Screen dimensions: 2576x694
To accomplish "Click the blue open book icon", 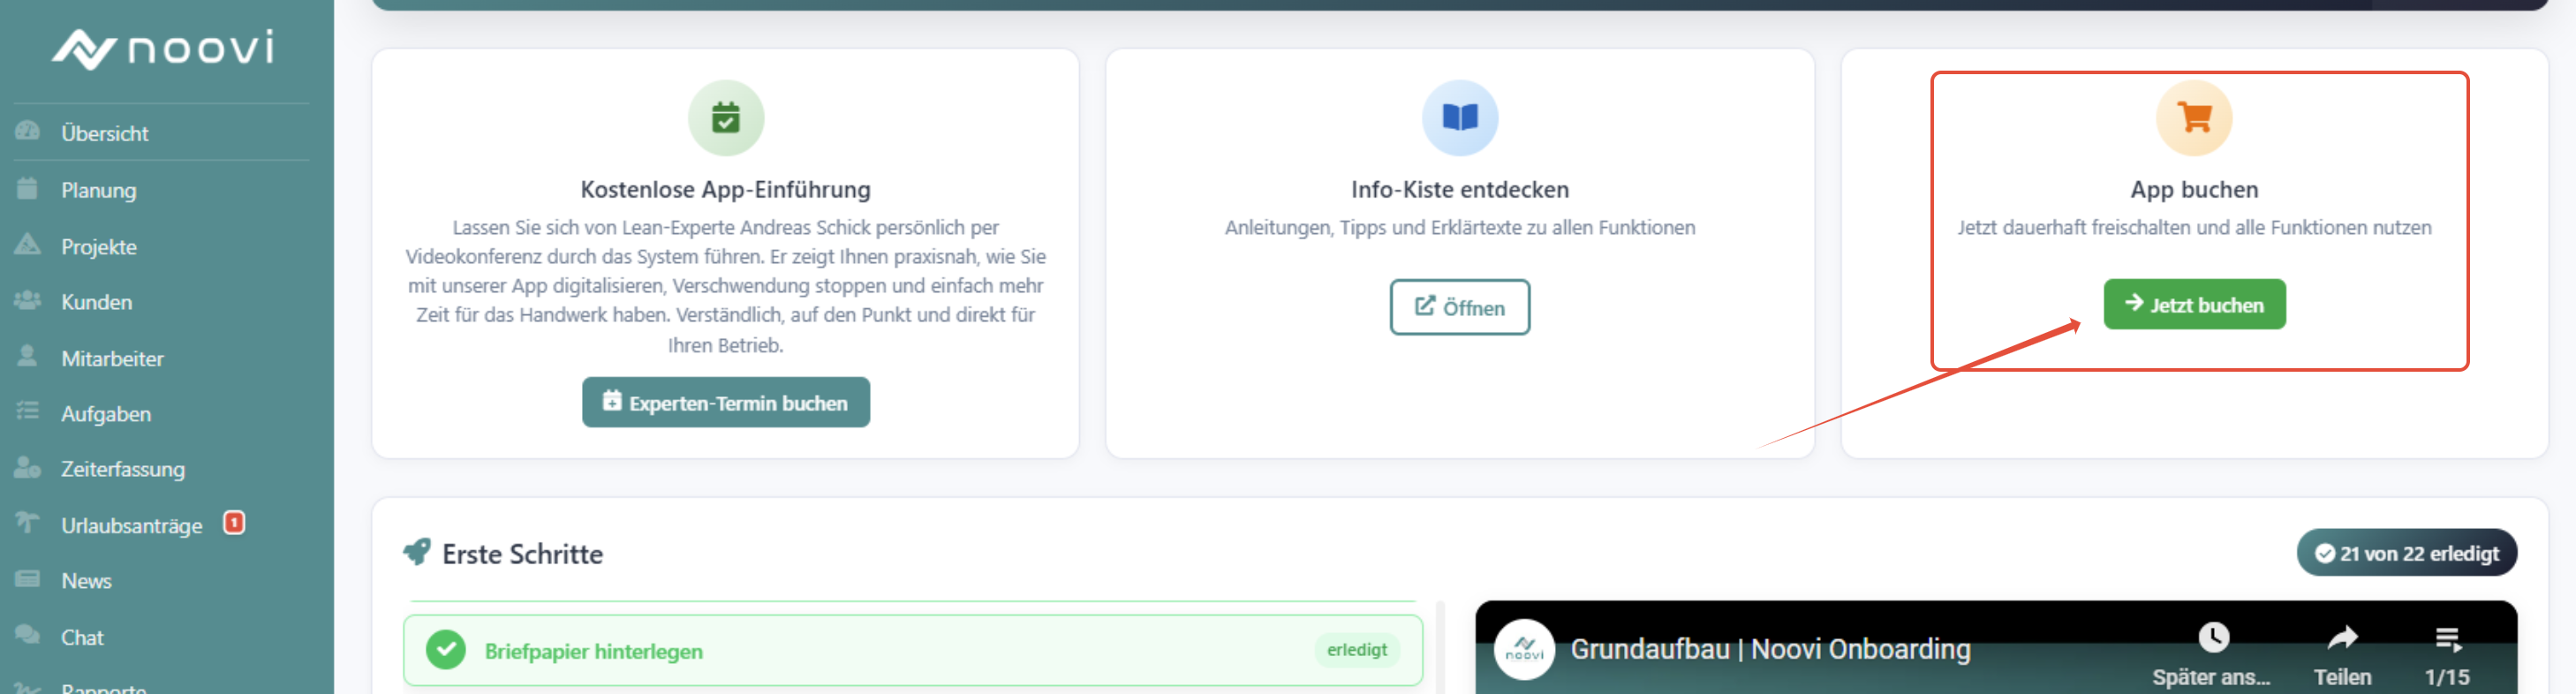I will point(1460,118).
